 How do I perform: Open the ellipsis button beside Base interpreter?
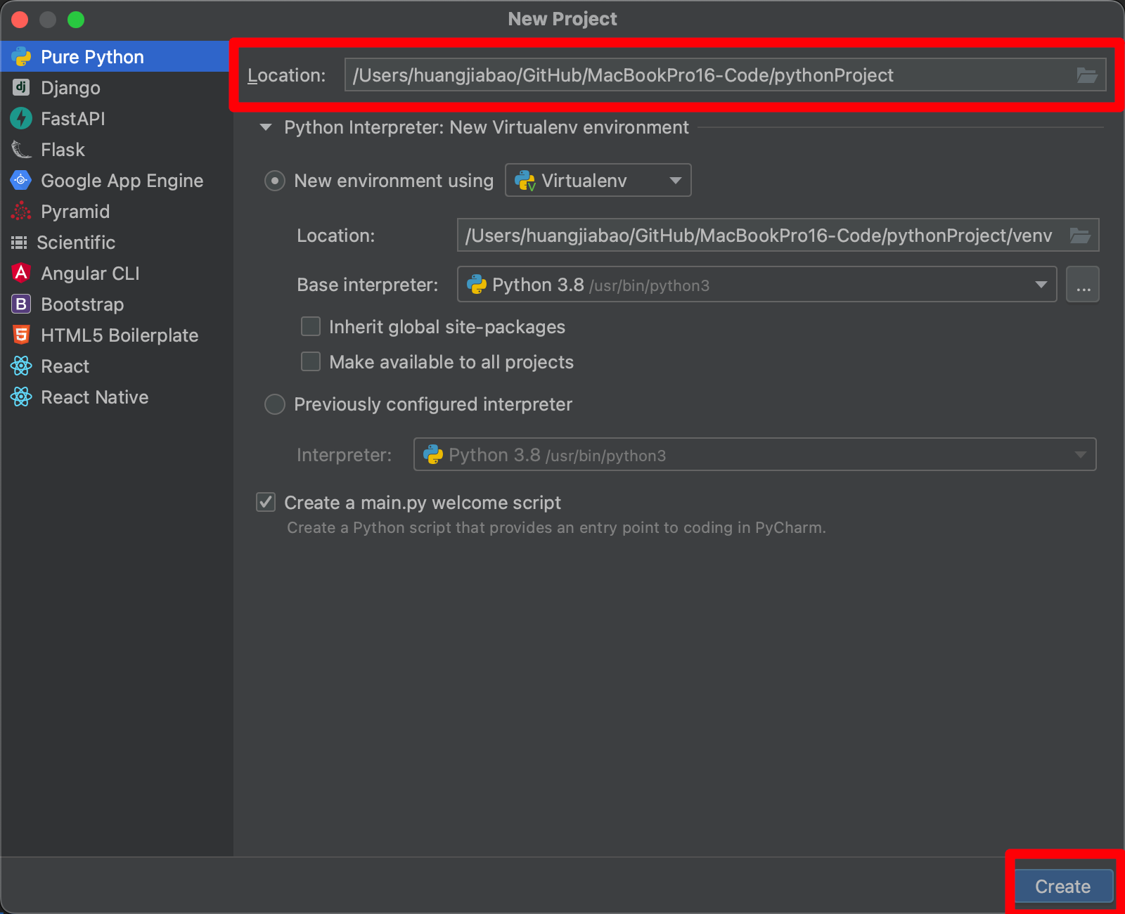coord(1083,284)
